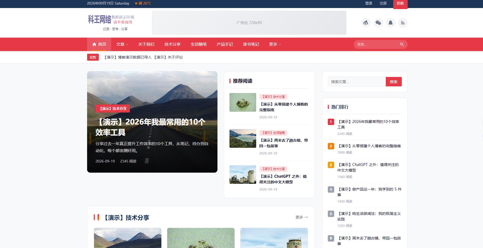Click the QQ penguin icon
The image size is (483, 248).
click(x=390, y=23)
